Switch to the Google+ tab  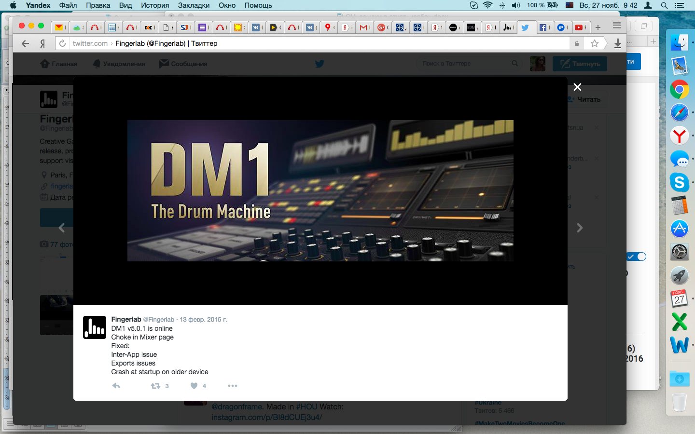coord(382,27)
